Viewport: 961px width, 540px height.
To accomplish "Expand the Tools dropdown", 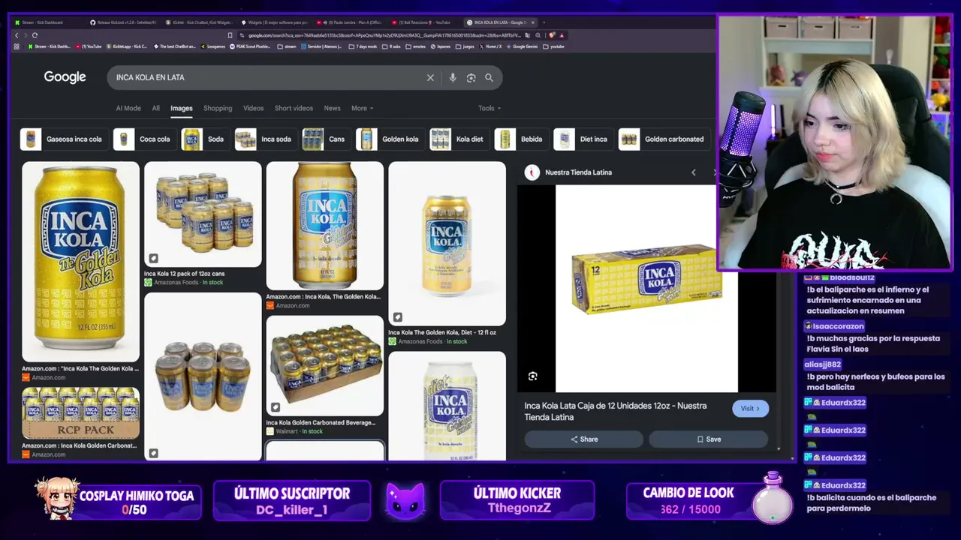I will (x=490, y=108).
